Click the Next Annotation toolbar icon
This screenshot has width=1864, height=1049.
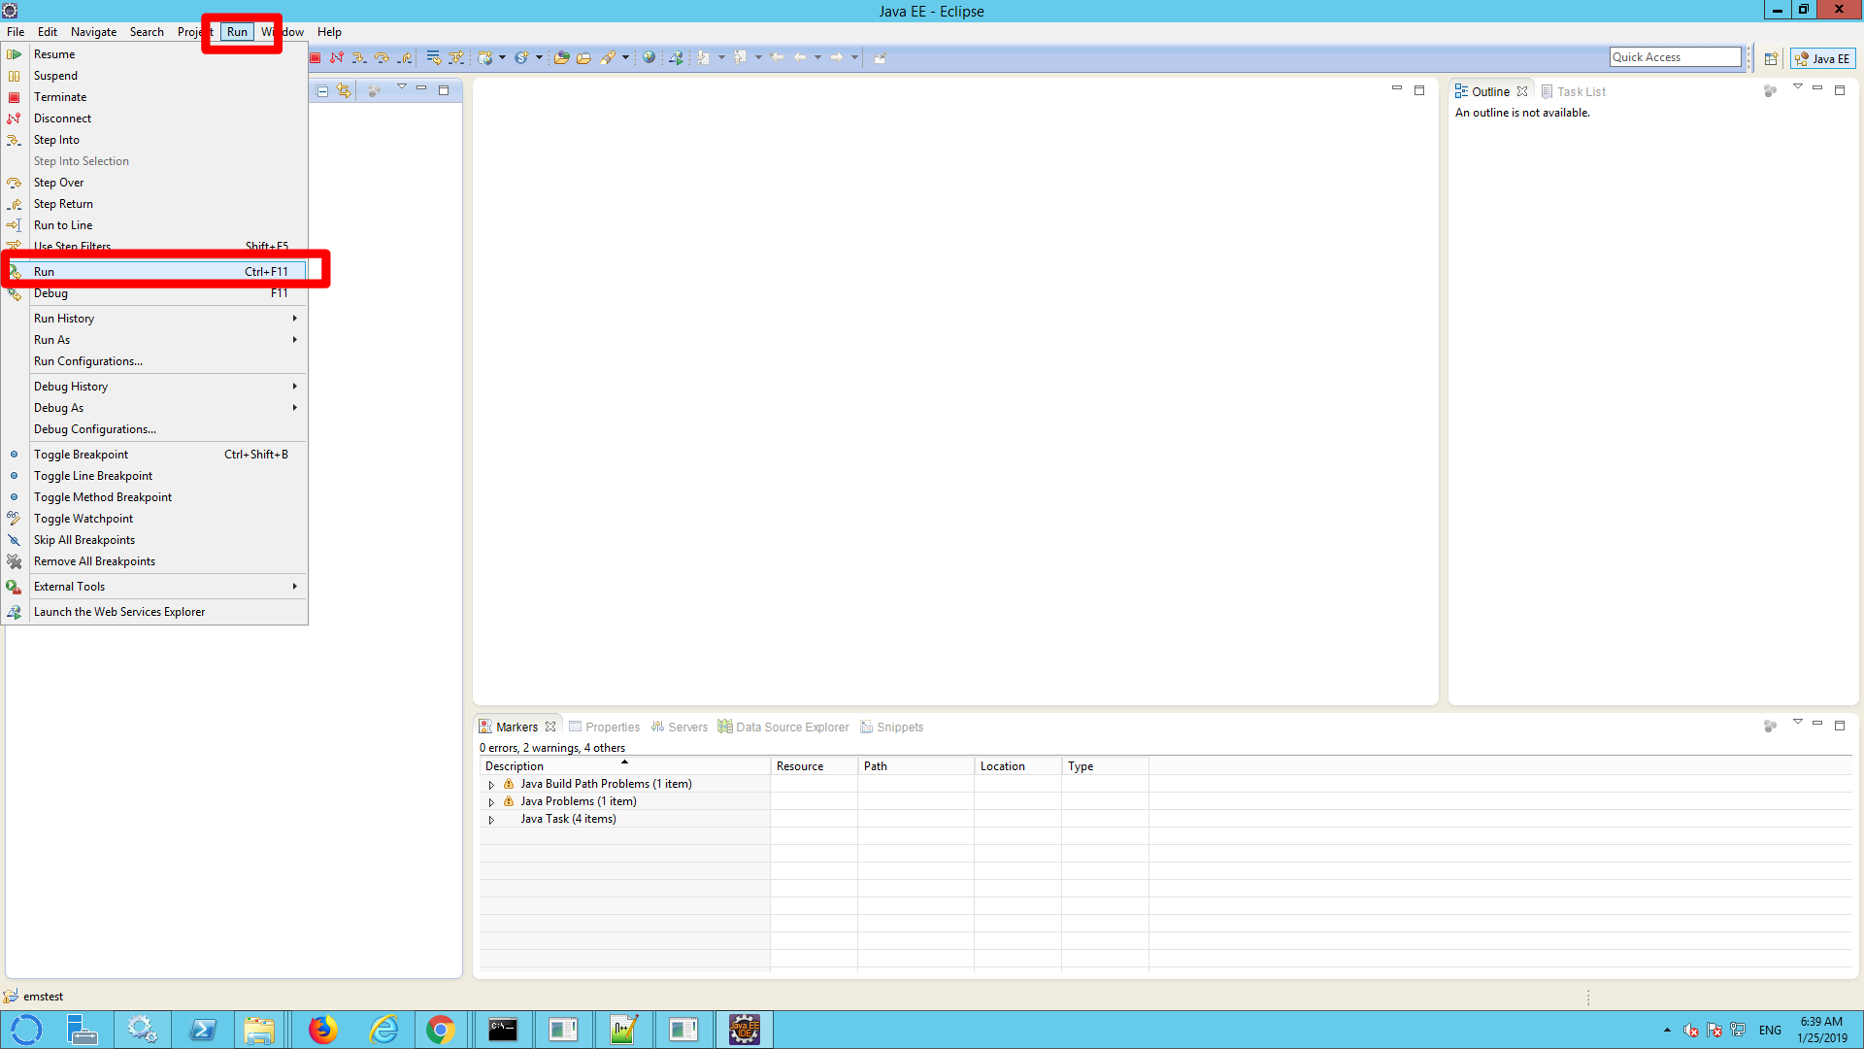704,57
